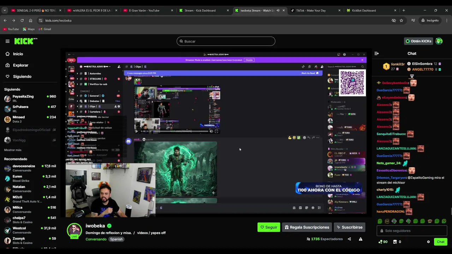
Task: Open the user profile avatar menu
Action: click(439, 41)
